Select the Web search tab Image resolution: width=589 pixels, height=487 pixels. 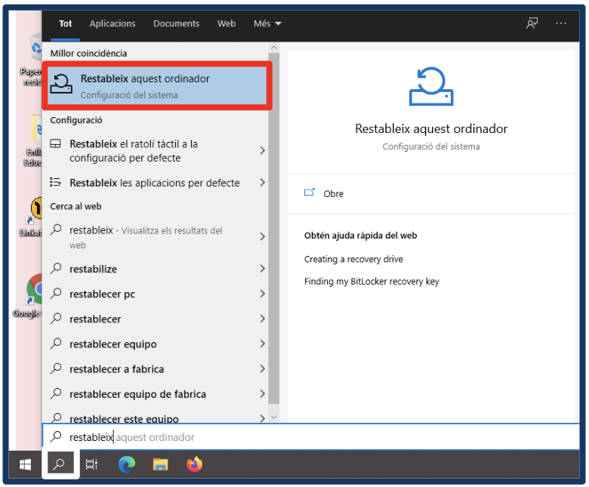tap(227, 23)
